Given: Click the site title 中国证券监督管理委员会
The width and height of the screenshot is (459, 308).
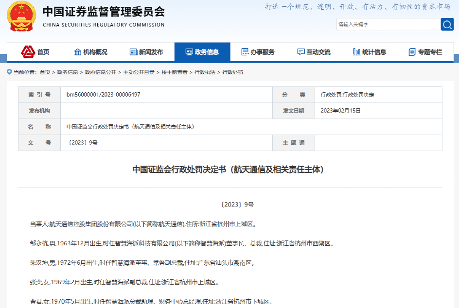Looking at the screenshot, I should 104,12.
